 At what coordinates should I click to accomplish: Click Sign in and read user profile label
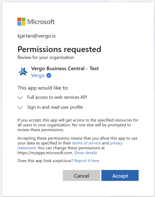[x=55, y=107]
